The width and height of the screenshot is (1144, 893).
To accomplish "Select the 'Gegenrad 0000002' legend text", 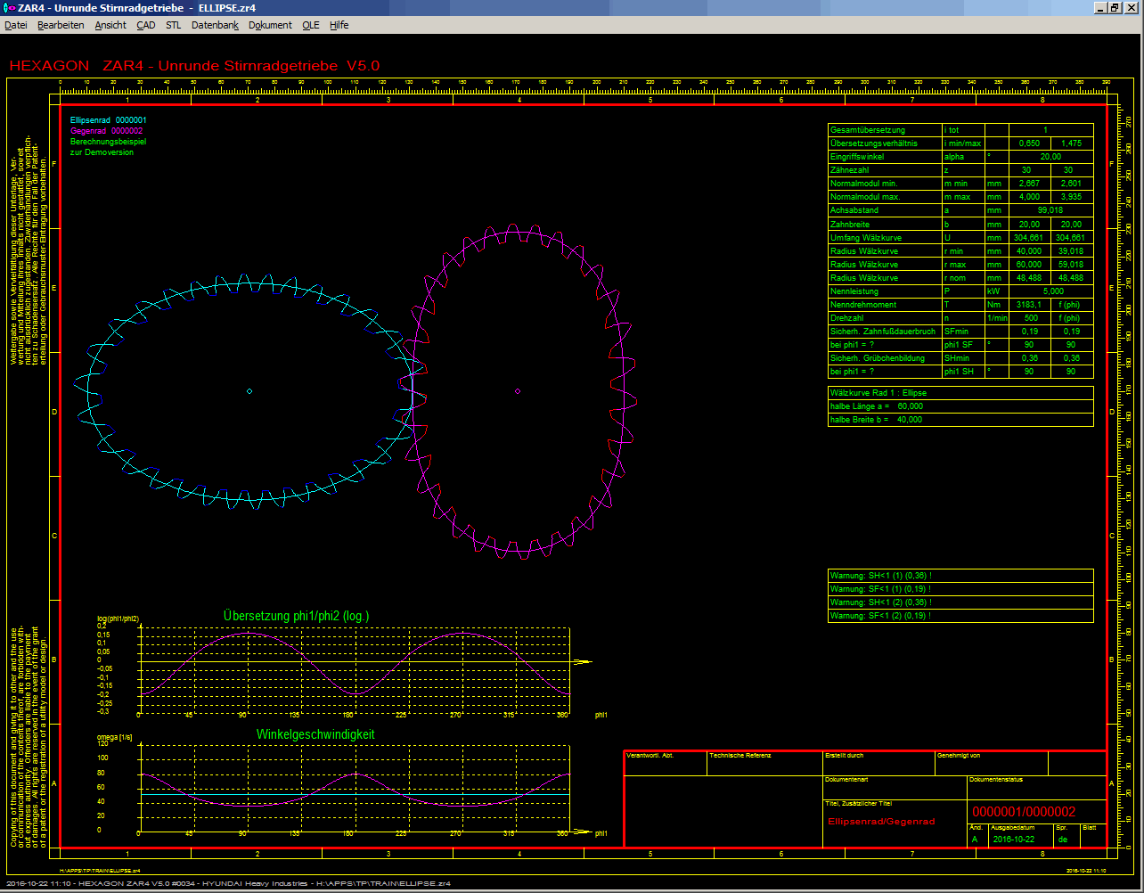I will tap(106, 130).
